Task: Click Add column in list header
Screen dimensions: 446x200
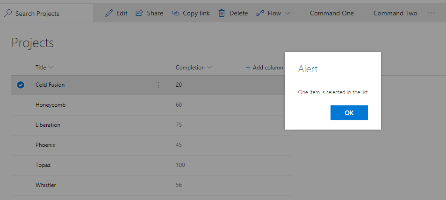Action: 264,68
